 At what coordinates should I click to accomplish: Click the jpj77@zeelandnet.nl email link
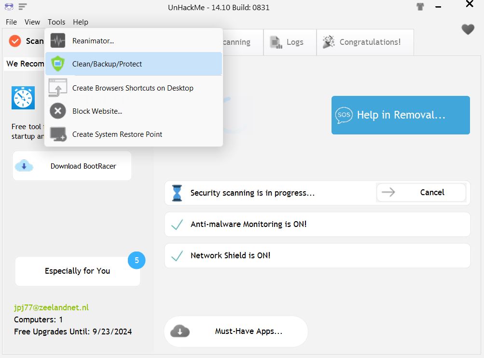pyautogui.click(x=51, y=307)
